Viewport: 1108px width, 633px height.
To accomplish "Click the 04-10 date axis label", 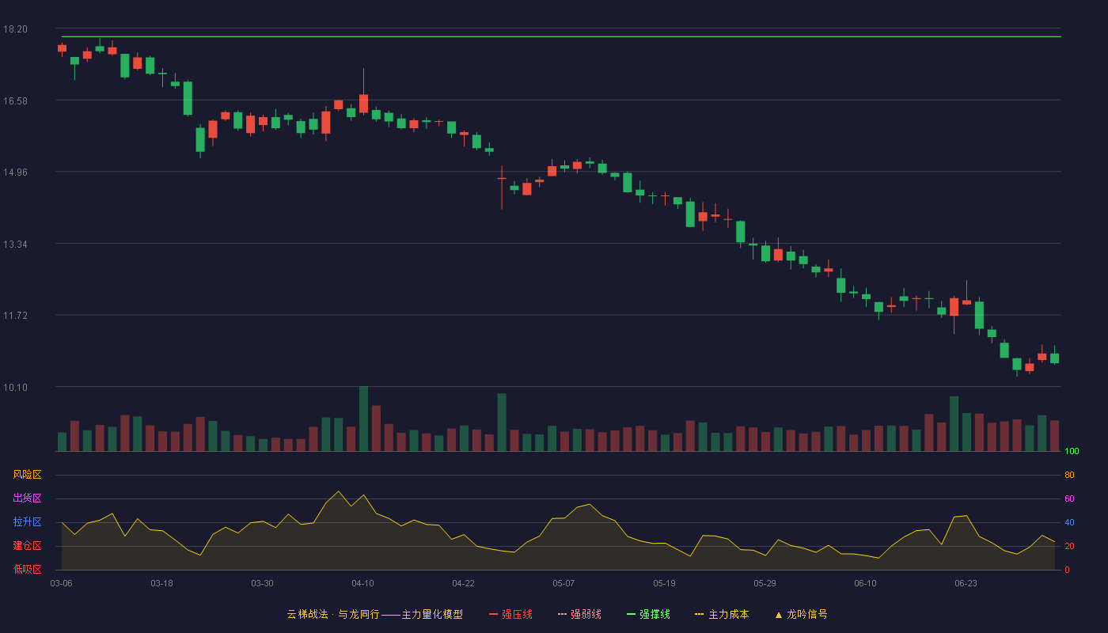I will coord(363,583).
